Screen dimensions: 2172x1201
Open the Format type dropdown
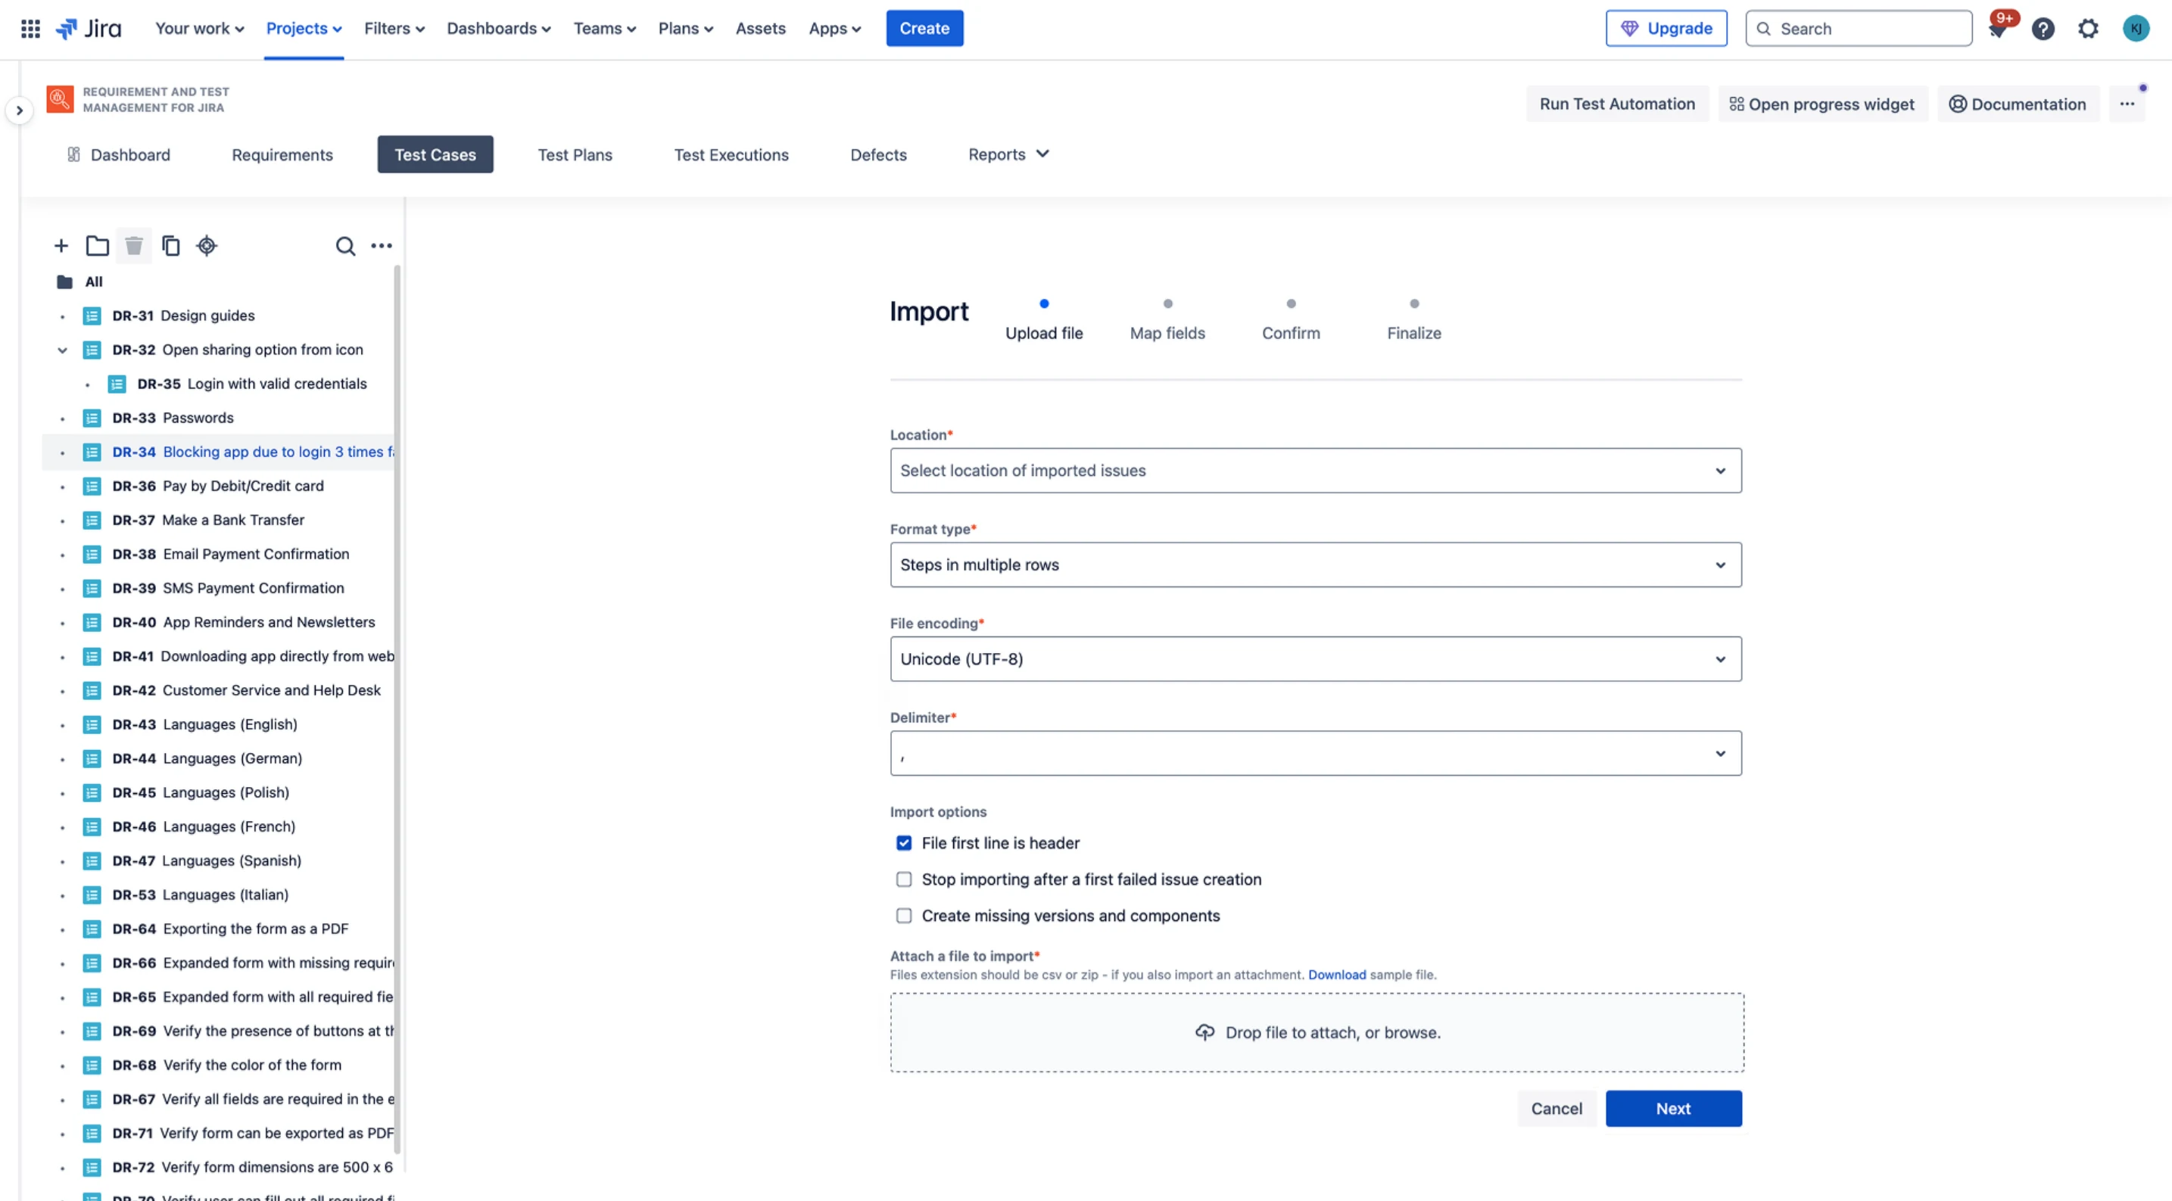(x=1315, y=565)
